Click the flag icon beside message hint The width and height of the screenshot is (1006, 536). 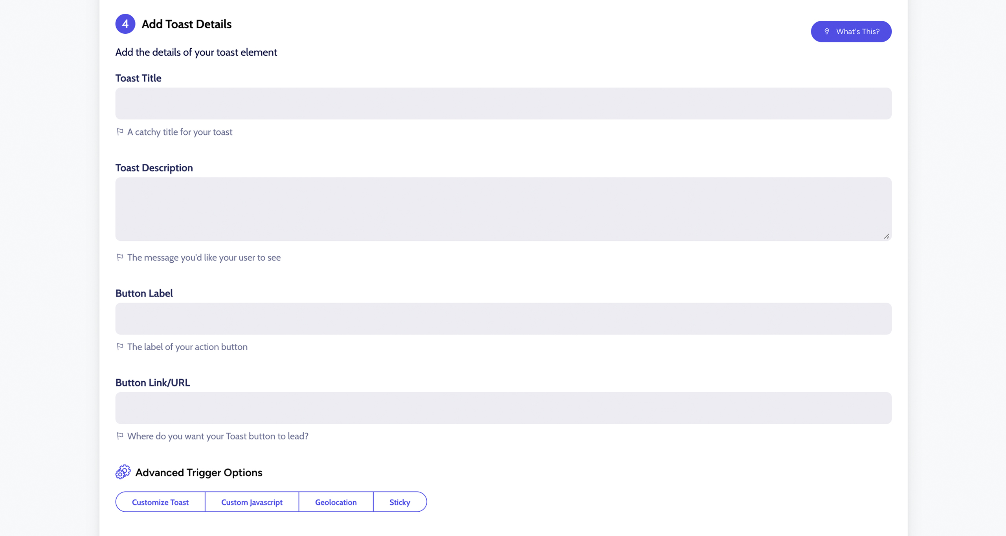click(x=120, y=257)
